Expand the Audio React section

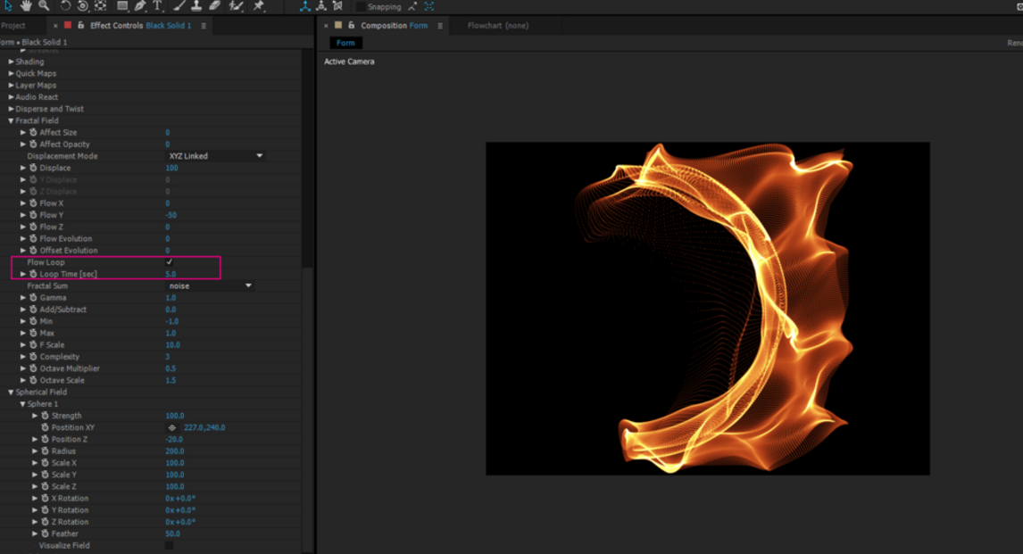coord(11,97)
